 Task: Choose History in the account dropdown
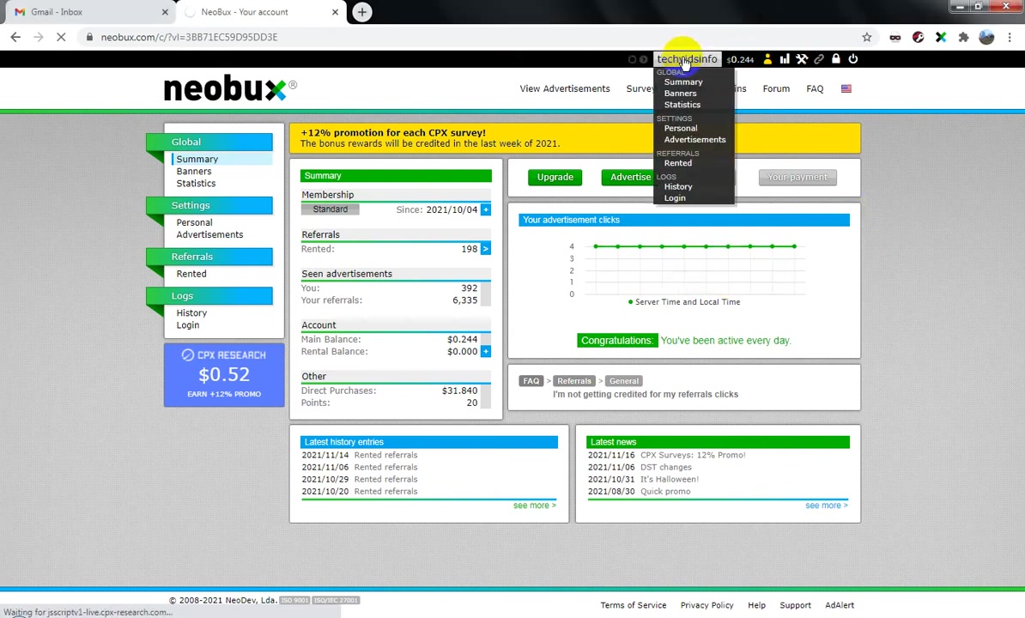pyautogui.click(x=678, y=187)
